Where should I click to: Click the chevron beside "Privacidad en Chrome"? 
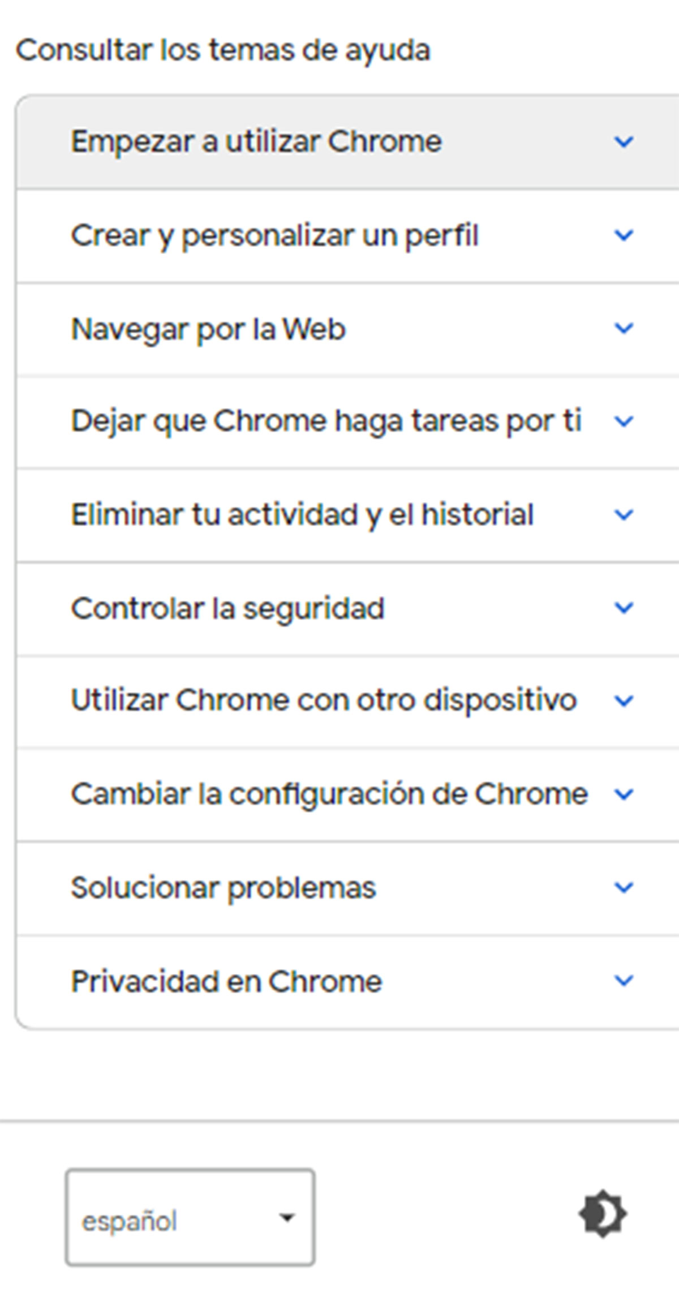coord(624,980)
